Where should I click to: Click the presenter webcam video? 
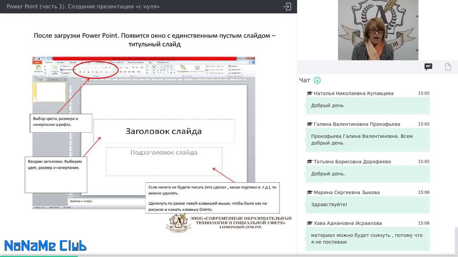[x=378, y=30]
